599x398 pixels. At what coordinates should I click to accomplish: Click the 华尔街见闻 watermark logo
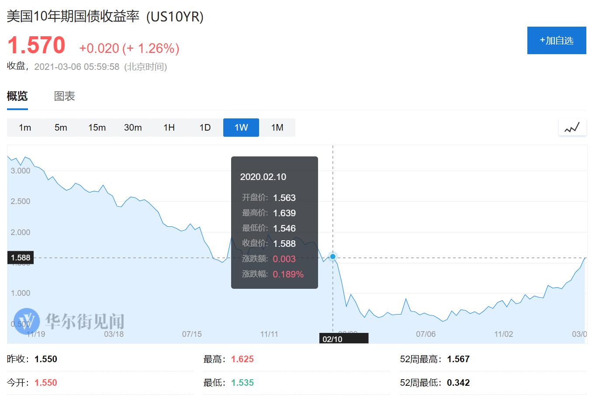click(x=69, y=321)
